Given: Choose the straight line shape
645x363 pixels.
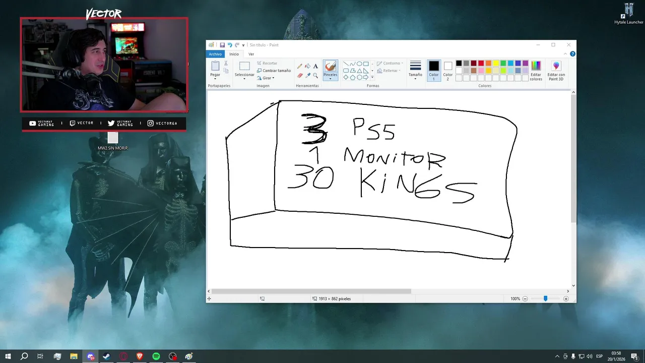Looking at the screenshot, I should coord(346,64).
